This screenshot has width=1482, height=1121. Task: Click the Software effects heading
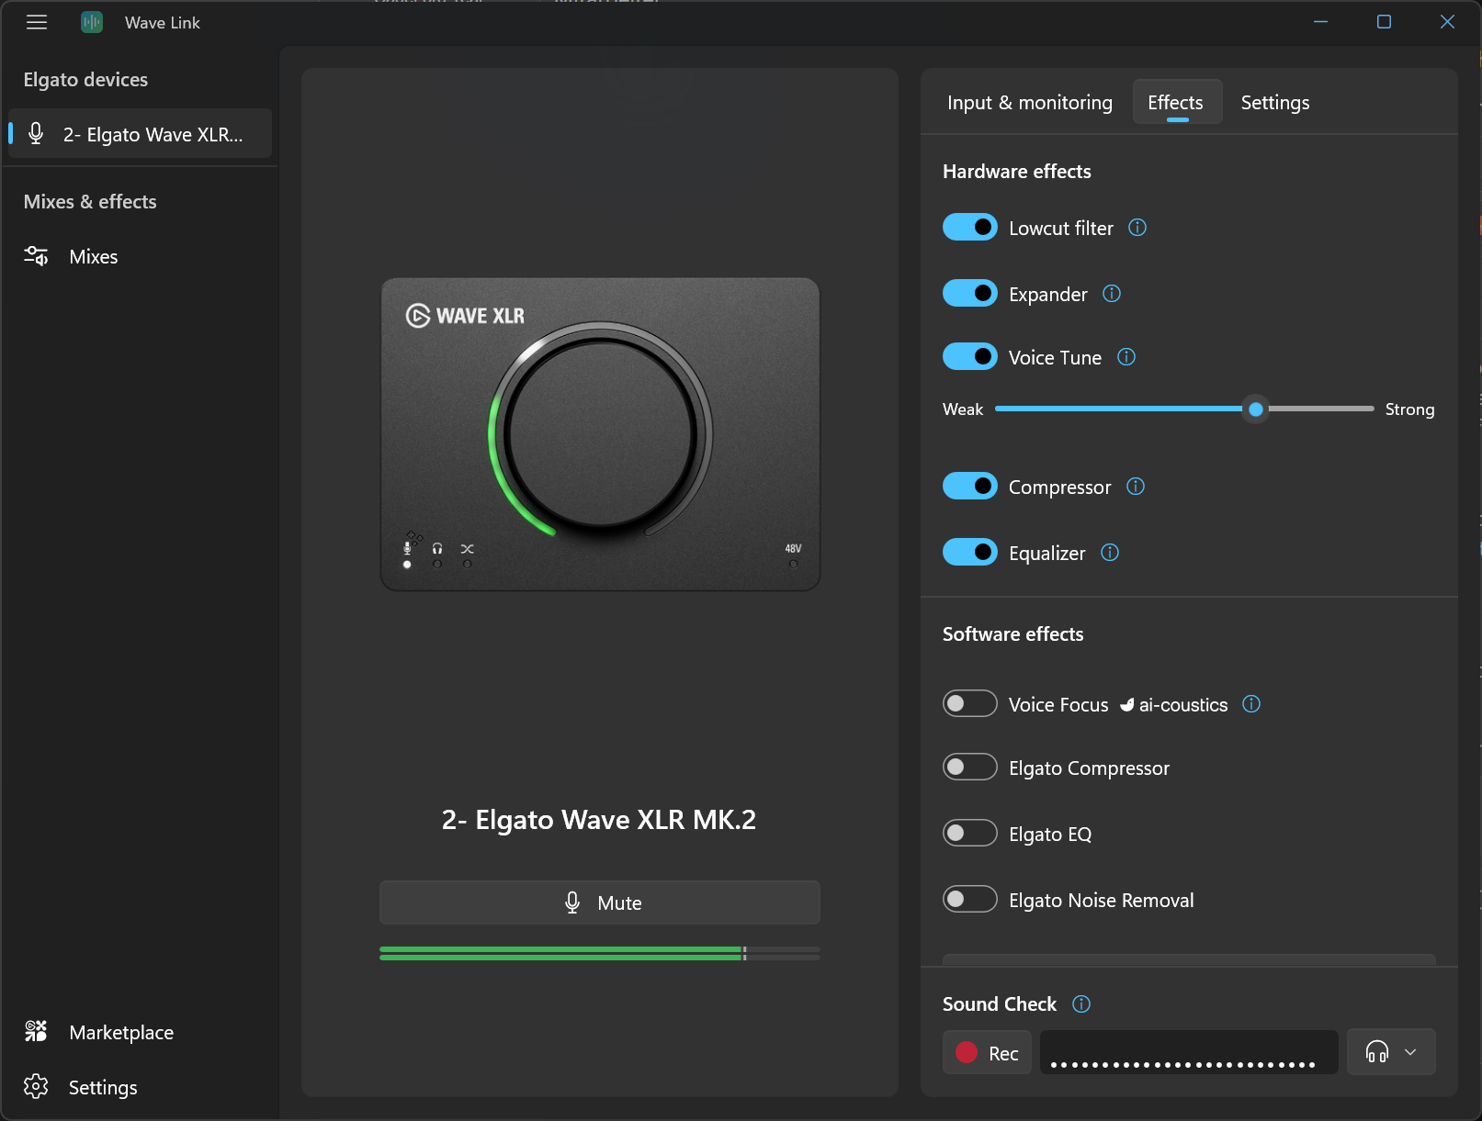pyautogui.click(x=1013, y=634)
